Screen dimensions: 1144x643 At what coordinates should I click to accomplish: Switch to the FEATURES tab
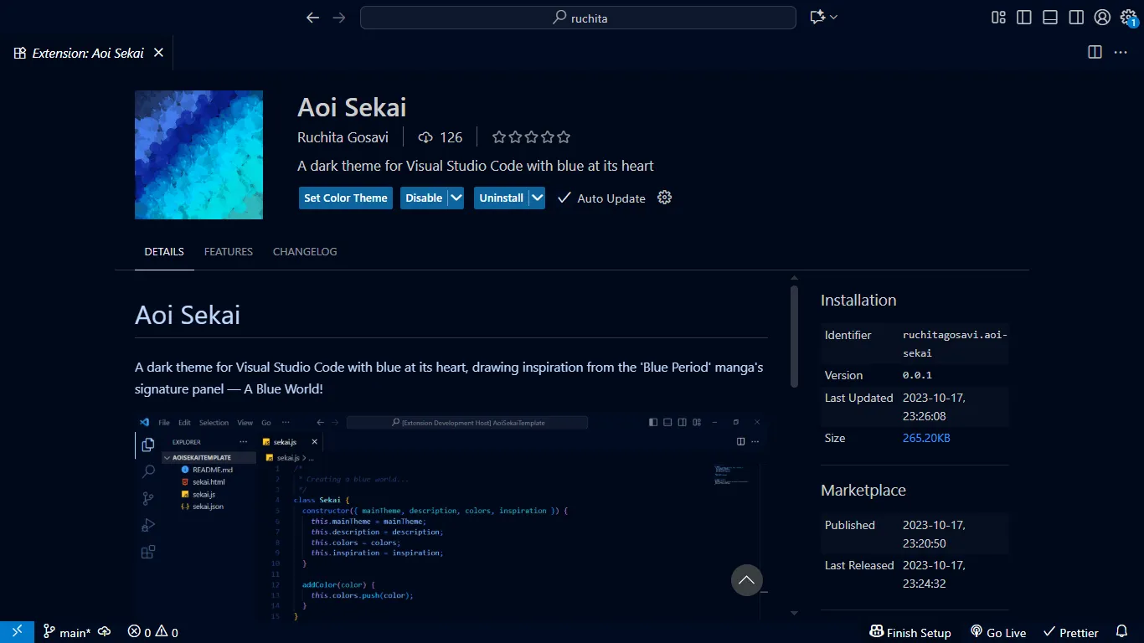click(228, 251)
